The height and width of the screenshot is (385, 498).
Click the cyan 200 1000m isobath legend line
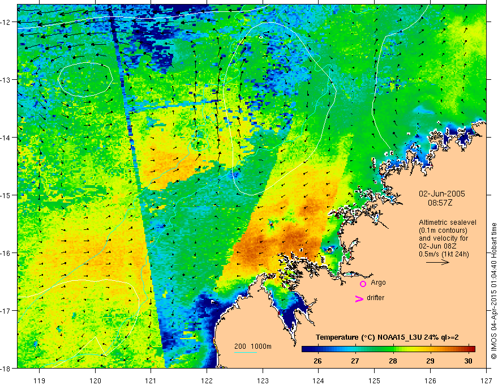(x=245, y=352)
